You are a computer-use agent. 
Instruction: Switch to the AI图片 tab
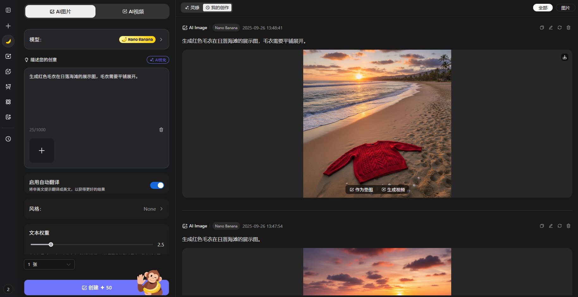[x=60, y=11]
